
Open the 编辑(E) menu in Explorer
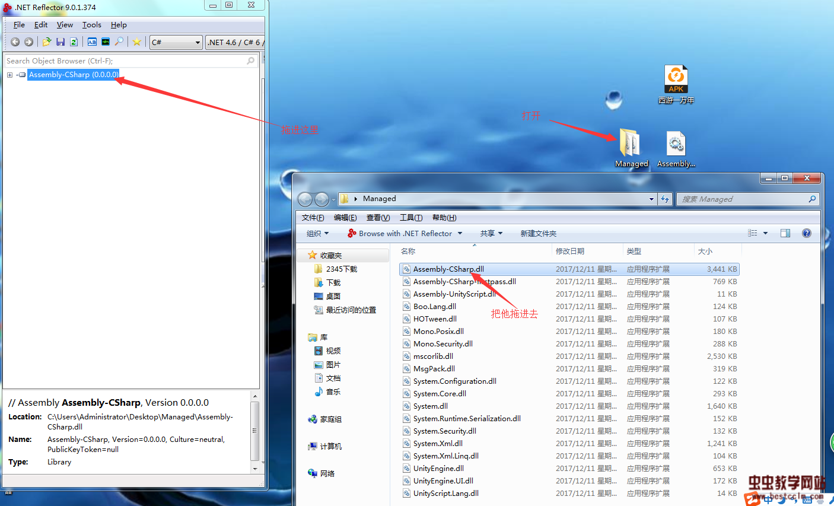coord(345,218)
